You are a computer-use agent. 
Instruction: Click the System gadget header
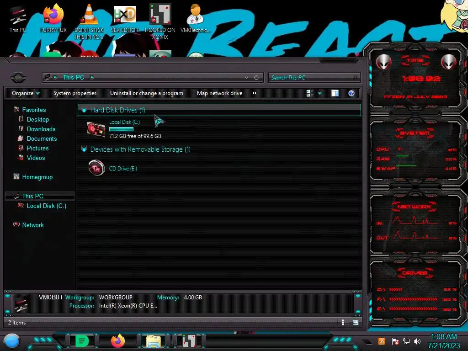[415, 133]
